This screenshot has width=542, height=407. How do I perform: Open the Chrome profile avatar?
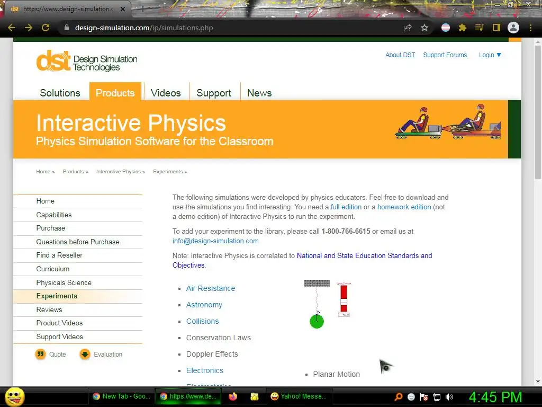(513, 28)
